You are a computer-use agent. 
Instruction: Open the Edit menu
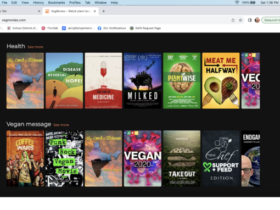pos(14,3)
